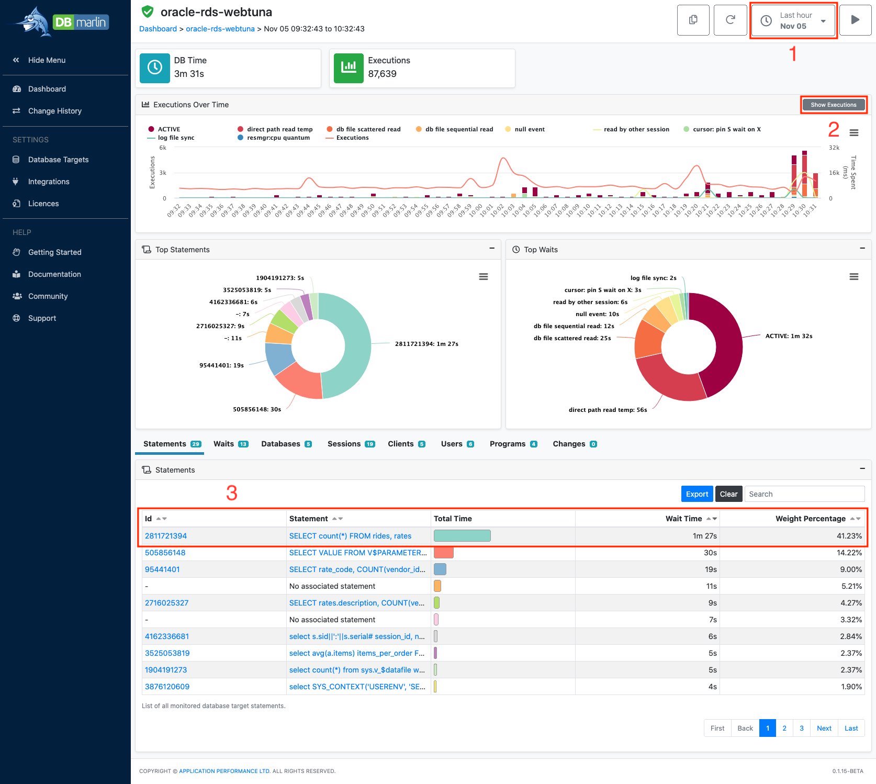Switch to the Sessions tab
Image resolution: width=876 pixels, height=784 pixels.
[x=351, y=444]
